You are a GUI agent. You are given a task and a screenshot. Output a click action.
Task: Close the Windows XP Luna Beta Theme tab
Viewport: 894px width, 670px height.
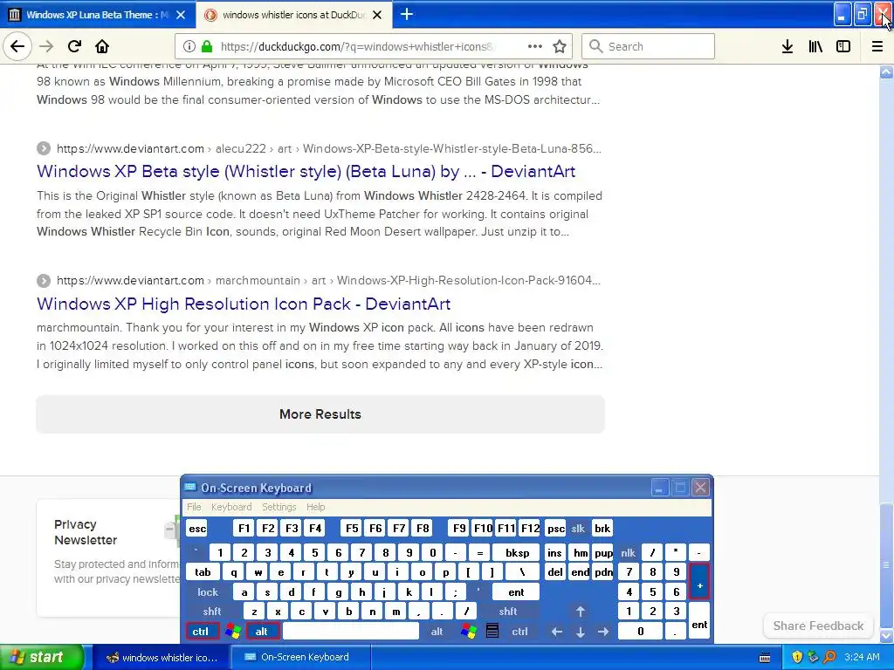(181, 15)
